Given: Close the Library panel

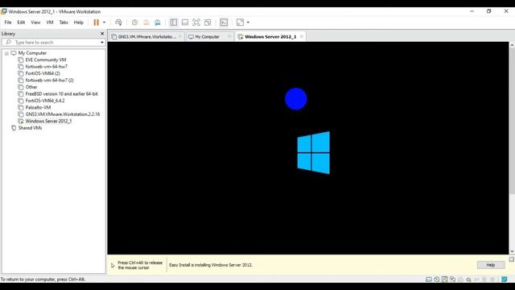Looking at the screenshot, I should pos(102,34).
